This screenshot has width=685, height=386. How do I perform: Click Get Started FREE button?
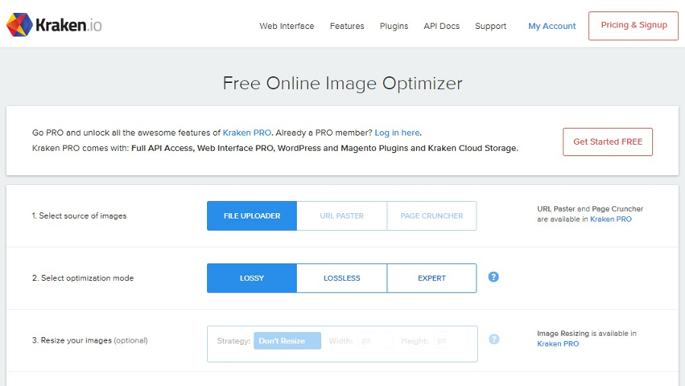(x=607, y=142)
